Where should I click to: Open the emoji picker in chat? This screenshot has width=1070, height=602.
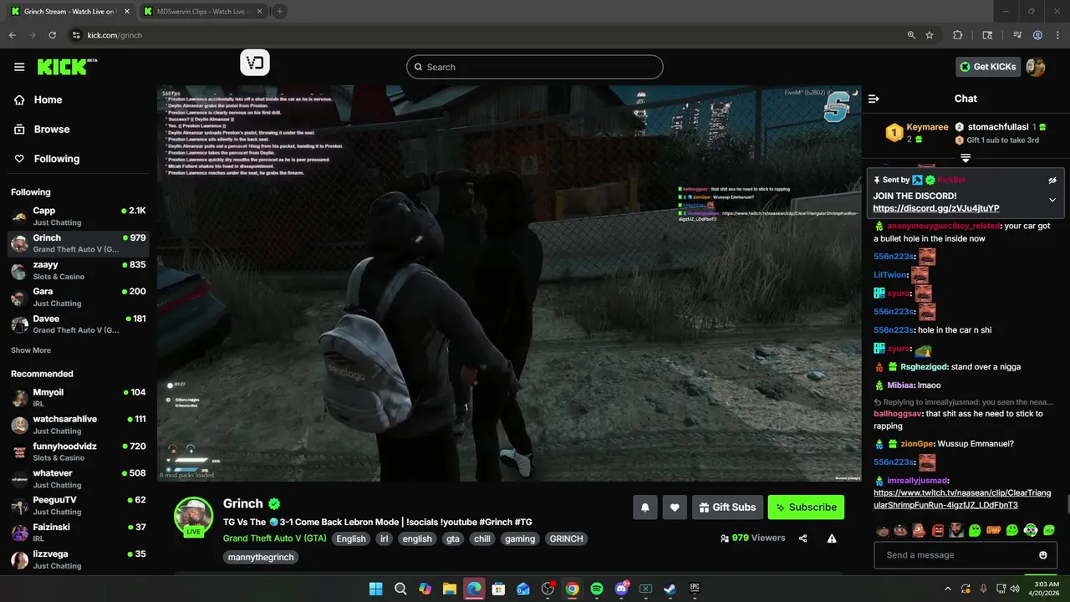click(x=1043, y=555)
